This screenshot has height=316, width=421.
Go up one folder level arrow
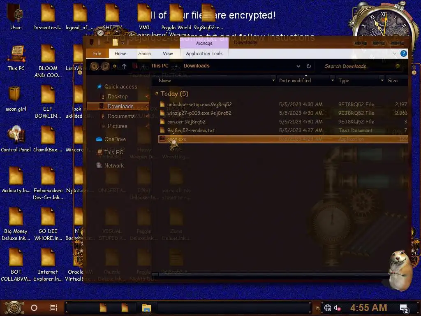124,66
